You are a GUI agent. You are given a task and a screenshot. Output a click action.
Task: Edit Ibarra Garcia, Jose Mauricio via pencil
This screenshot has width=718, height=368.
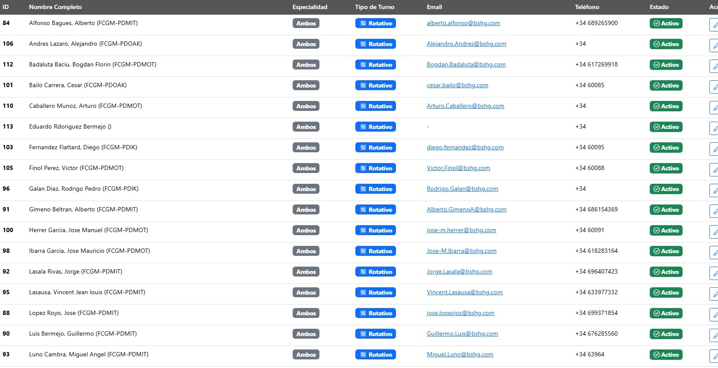pyautogui.click(x=714, y=253)
